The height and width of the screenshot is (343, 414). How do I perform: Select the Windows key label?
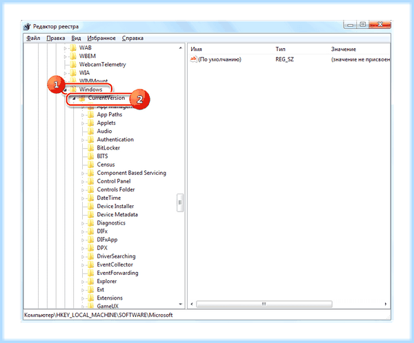tap(90, 90)
